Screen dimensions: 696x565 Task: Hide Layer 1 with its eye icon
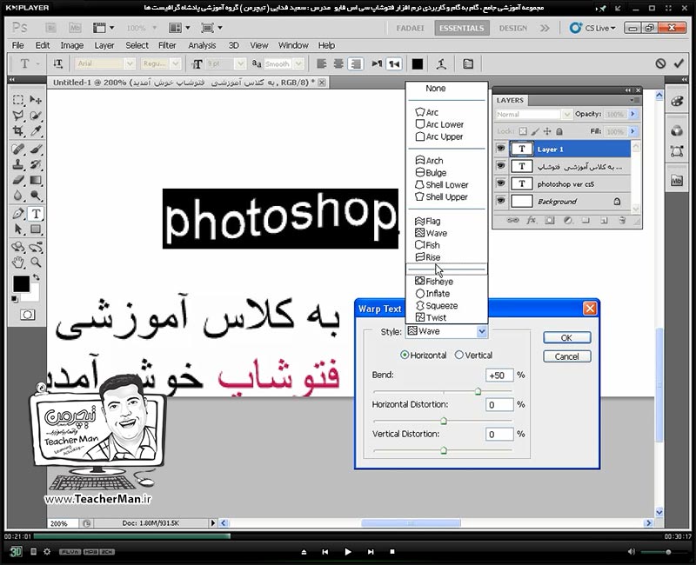tap(501, 149)
